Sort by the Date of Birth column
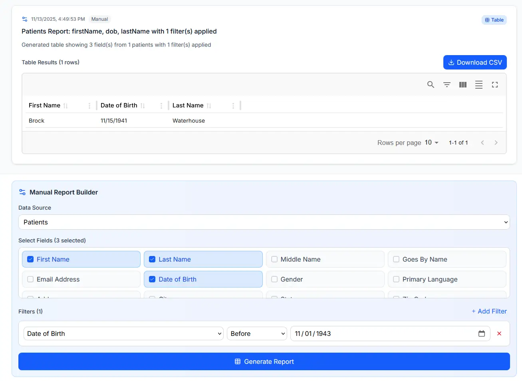 (143, 105)
